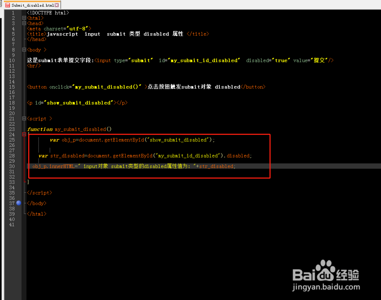Click the obj_p.innerHTML assignment on line 30
Viewport: 381px width, 300px height.
[x=134, y=166]
